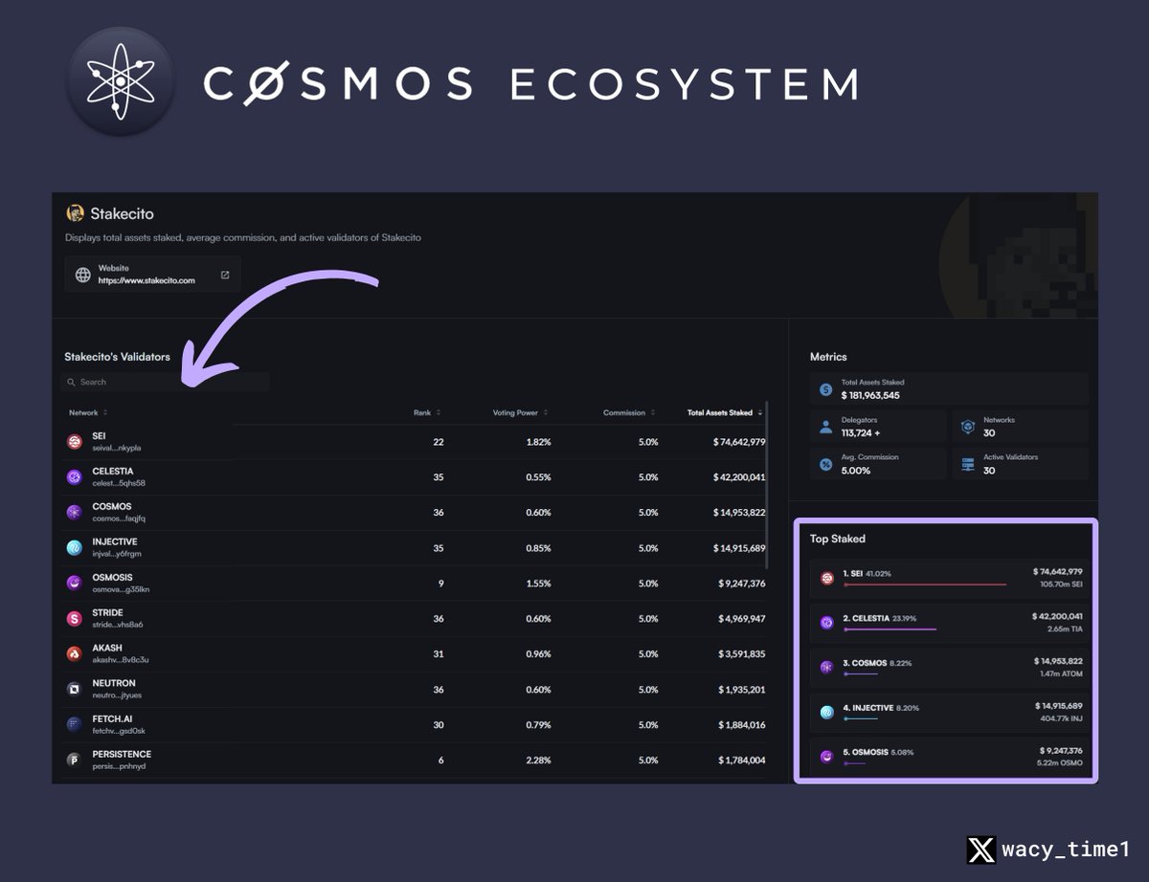Viewport: 1149px width, 882px height.
Task: Click the CELESTIA icon in Top Staked
Action: click(827, 623)
